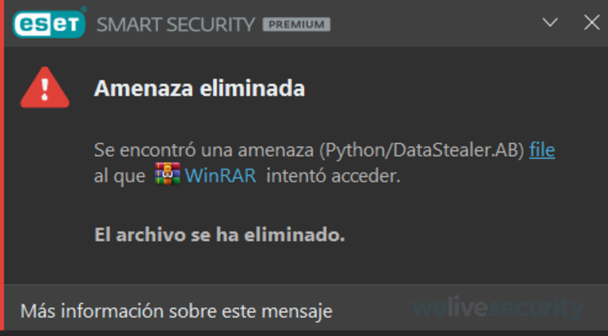
Task: Click the "al que" text before WinRAR
Action: (119, 176)
